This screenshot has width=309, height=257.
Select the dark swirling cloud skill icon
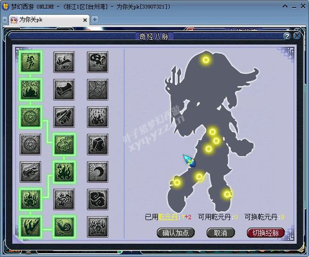97,199
